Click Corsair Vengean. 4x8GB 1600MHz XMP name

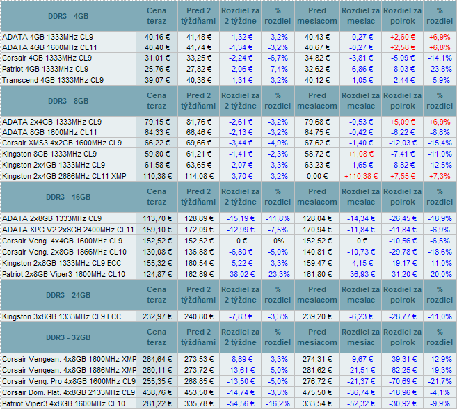click(x=69, y=359)
